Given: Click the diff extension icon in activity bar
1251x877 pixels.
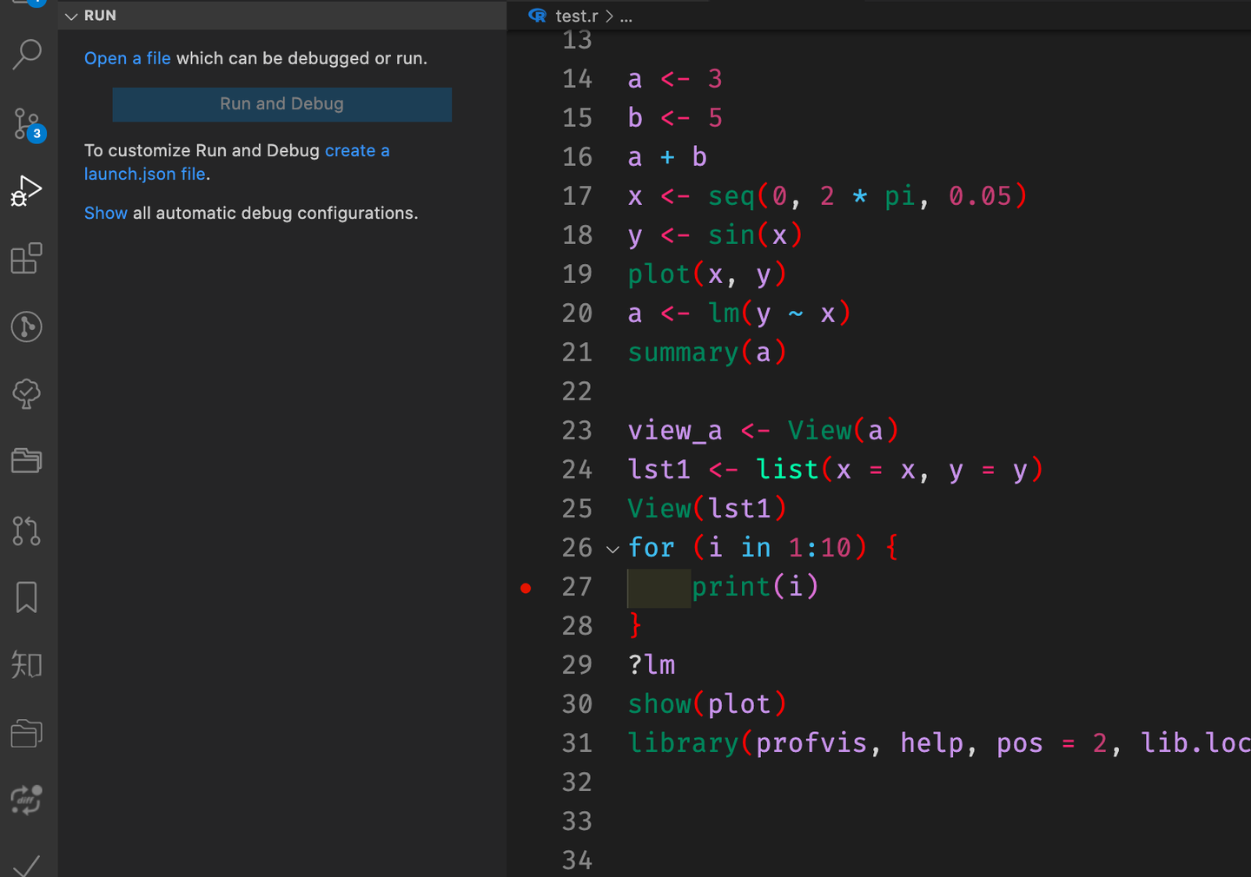Looking at the screenshot, I should point(26,800).
